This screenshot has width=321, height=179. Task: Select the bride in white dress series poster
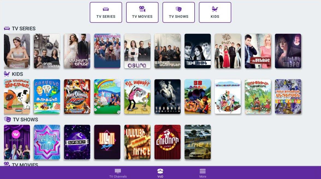click(17, 51)
